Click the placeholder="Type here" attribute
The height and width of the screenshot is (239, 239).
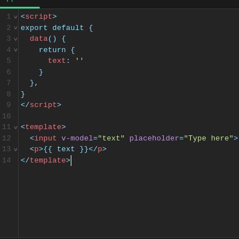point(181,138)
